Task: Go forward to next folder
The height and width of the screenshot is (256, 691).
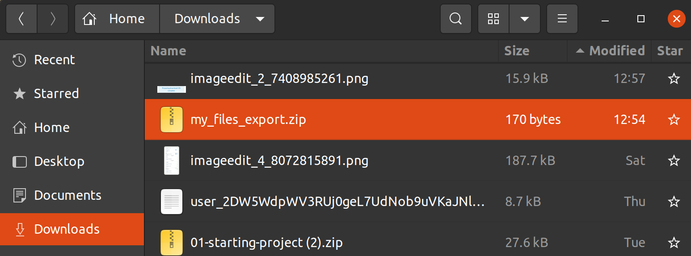Action: 53,19
